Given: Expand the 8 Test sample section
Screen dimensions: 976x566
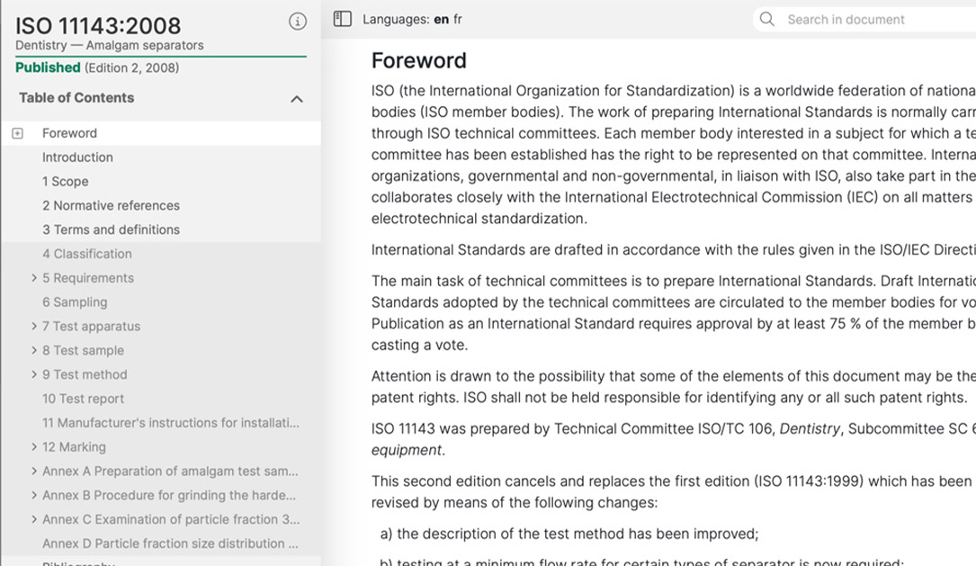Looking at the screenshot, I should tap(33, 350).
